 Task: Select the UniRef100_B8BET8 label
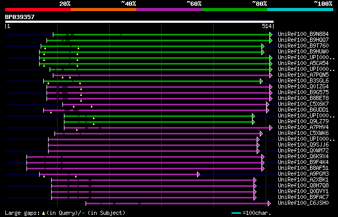[x=303, y=98]
